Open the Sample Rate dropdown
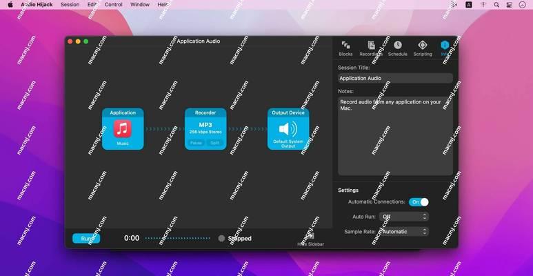Image resolution: width=533 pixels, height=276 pixels. tap(404, 231)
